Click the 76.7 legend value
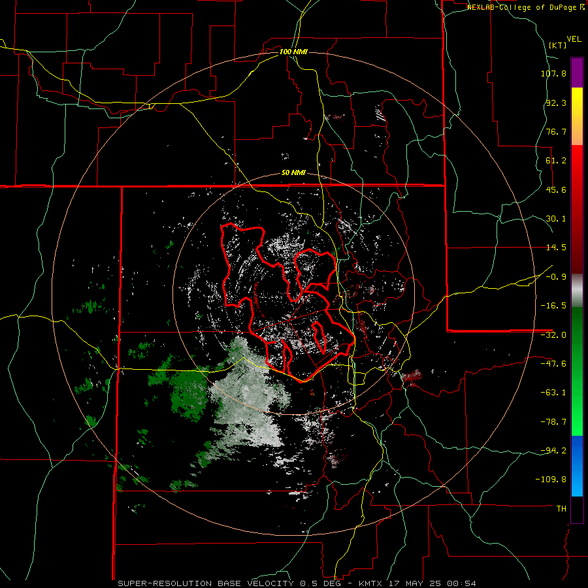The height and width of the screenshot is (588, 588). 556,131
